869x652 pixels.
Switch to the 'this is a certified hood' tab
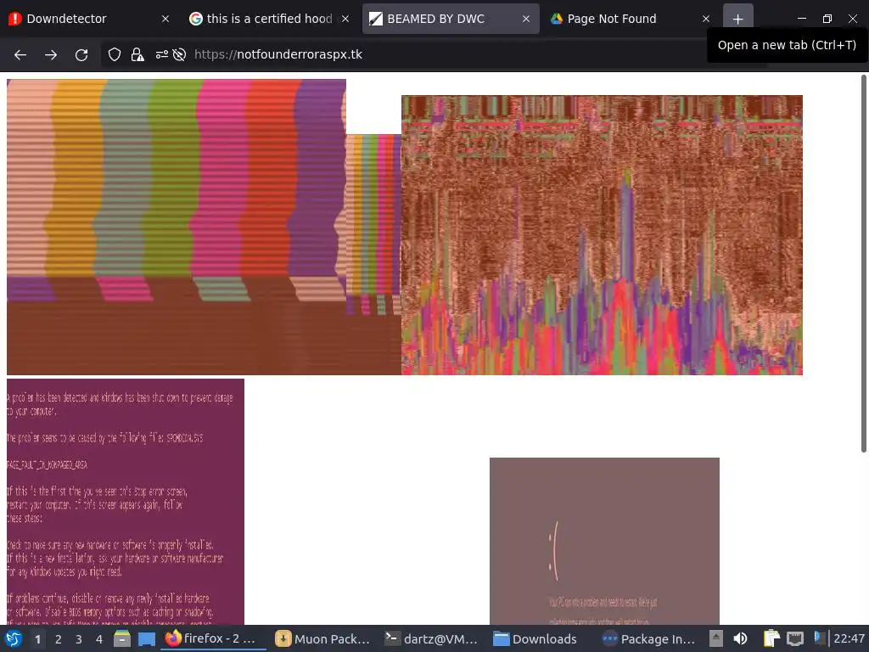coord(269,19)
